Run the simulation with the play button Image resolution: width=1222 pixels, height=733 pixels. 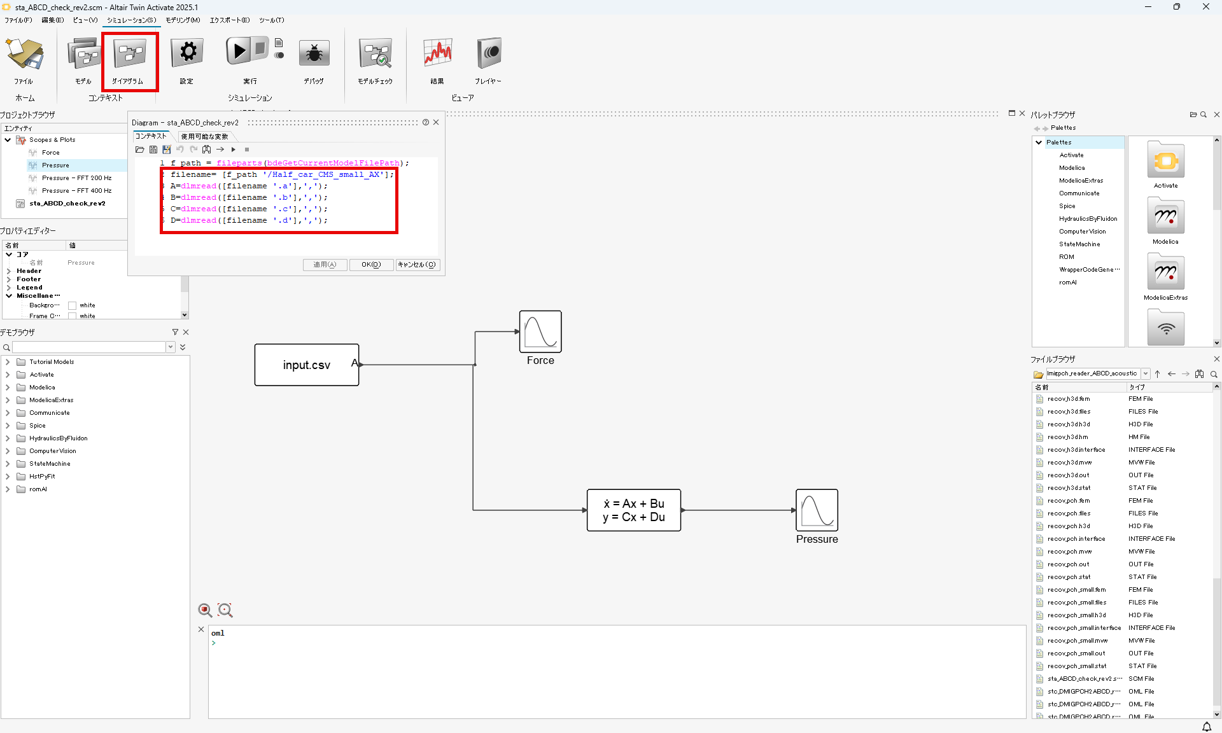pyautogui.click(x=239, y=52)
